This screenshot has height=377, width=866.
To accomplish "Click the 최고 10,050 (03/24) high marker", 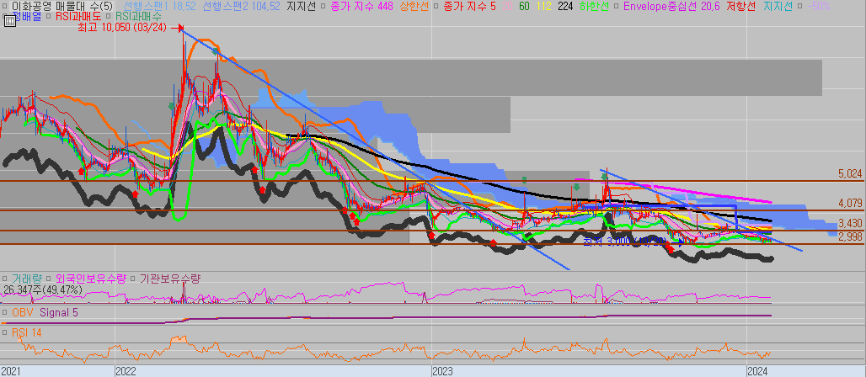I will [x=122, y=27].
